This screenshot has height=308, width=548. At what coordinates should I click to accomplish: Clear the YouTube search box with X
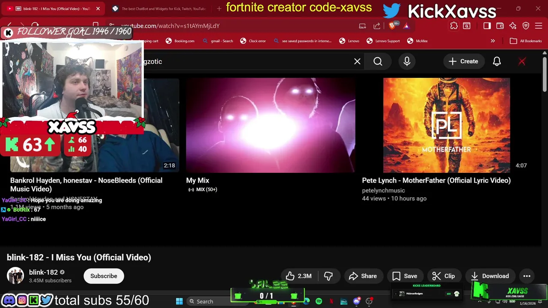point(357,61)
